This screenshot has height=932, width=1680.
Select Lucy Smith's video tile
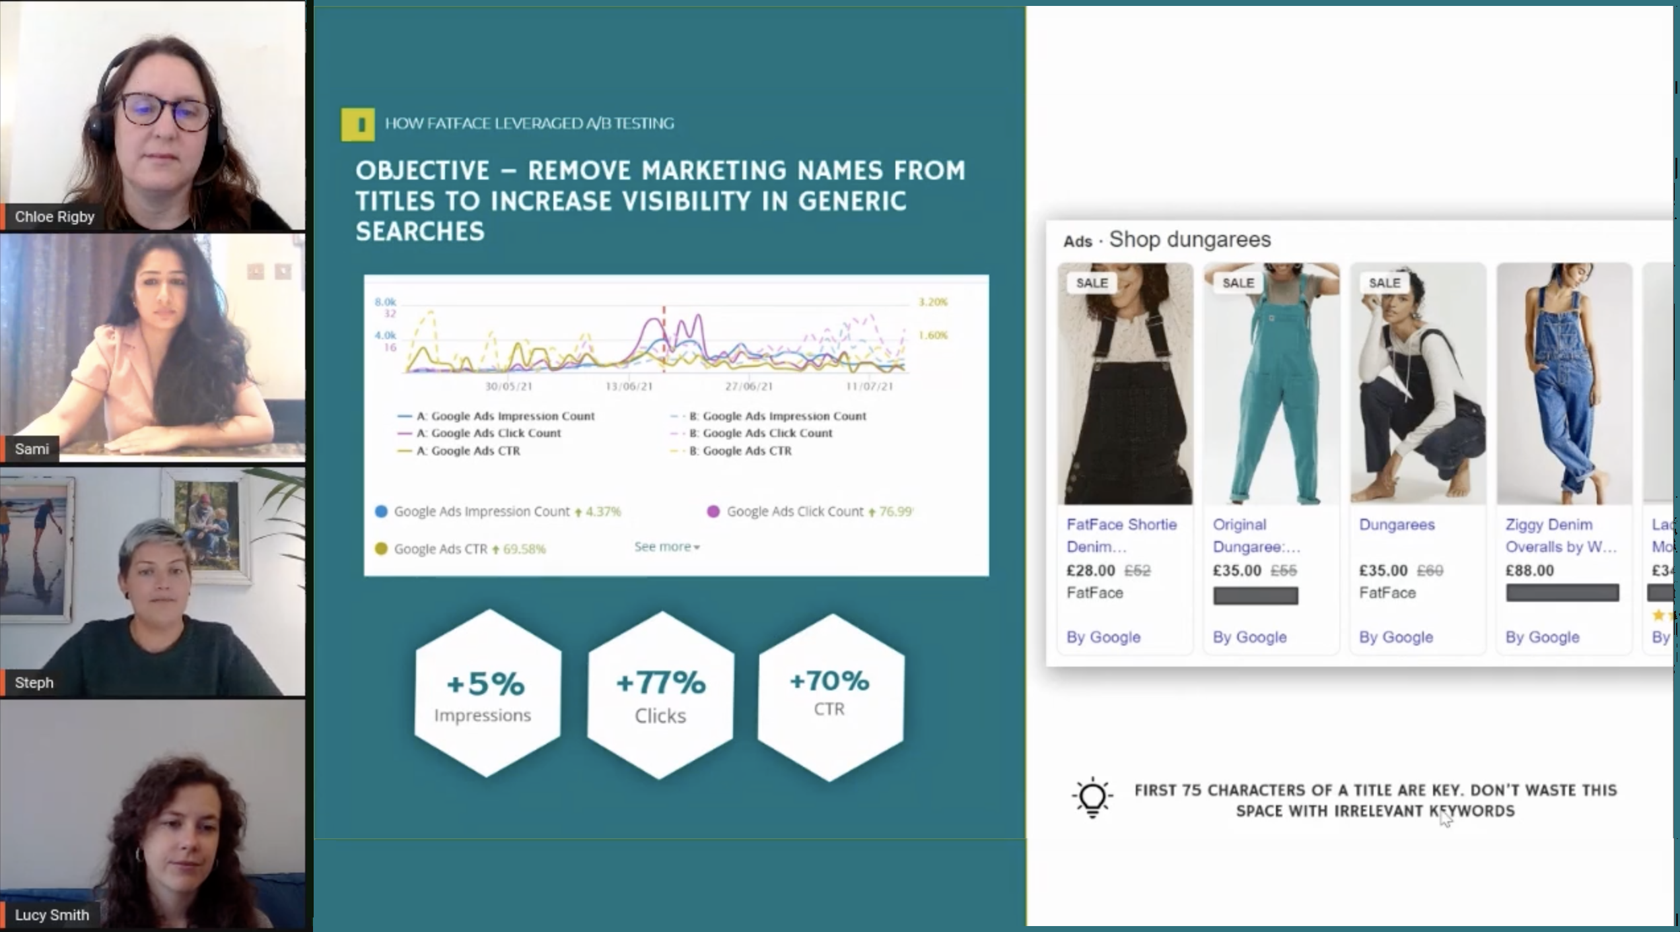pyautogui.click(x=153, y=815)
